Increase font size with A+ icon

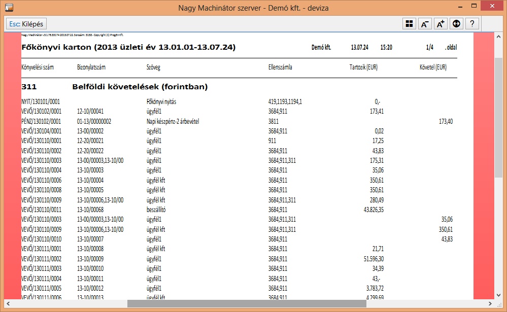click(x=440, y=24)
